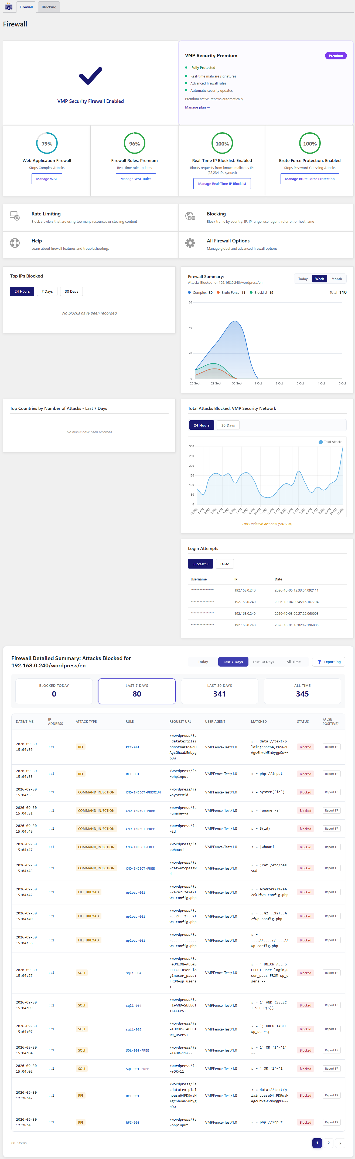Click the Manage WAF Rules button

[136, 179]
